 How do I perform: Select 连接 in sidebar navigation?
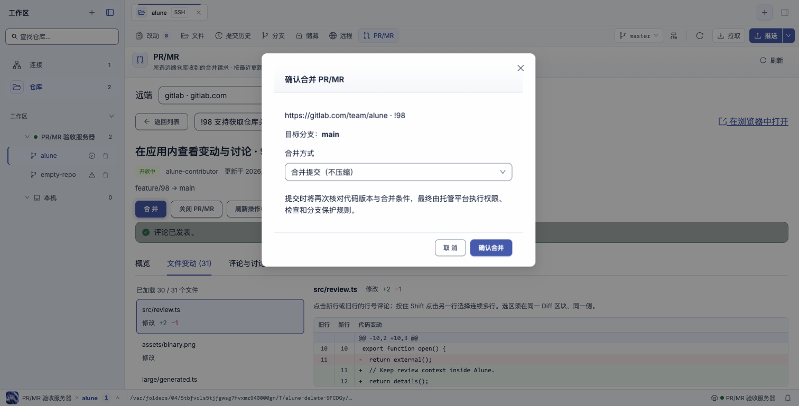pos(62,65)
